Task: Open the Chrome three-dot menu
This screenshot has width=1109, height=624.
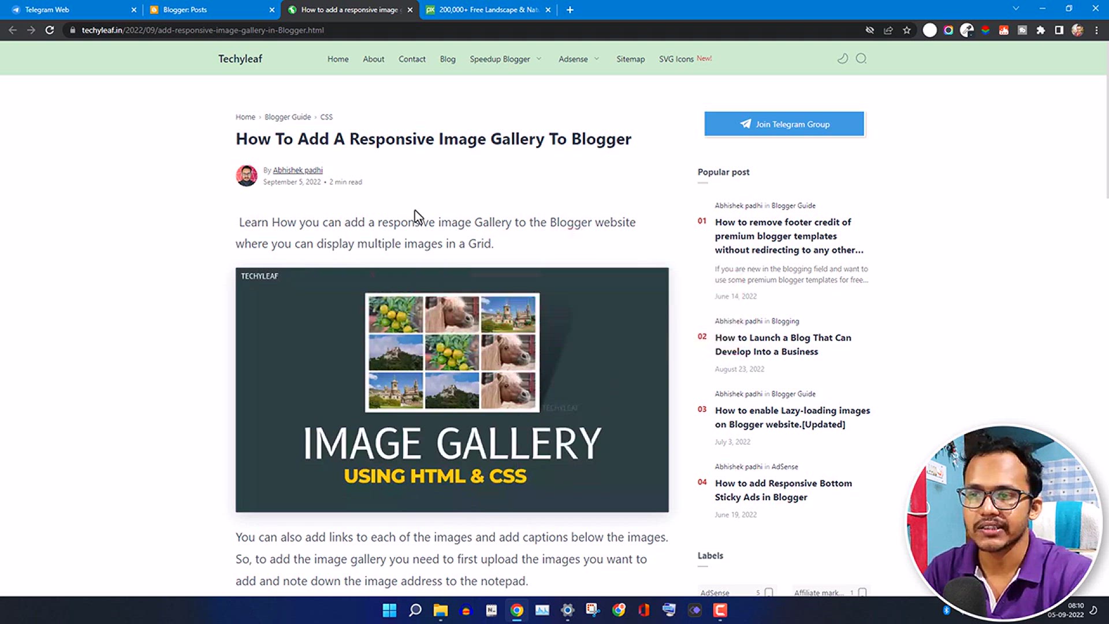Action: click(x=1096, y=30)
